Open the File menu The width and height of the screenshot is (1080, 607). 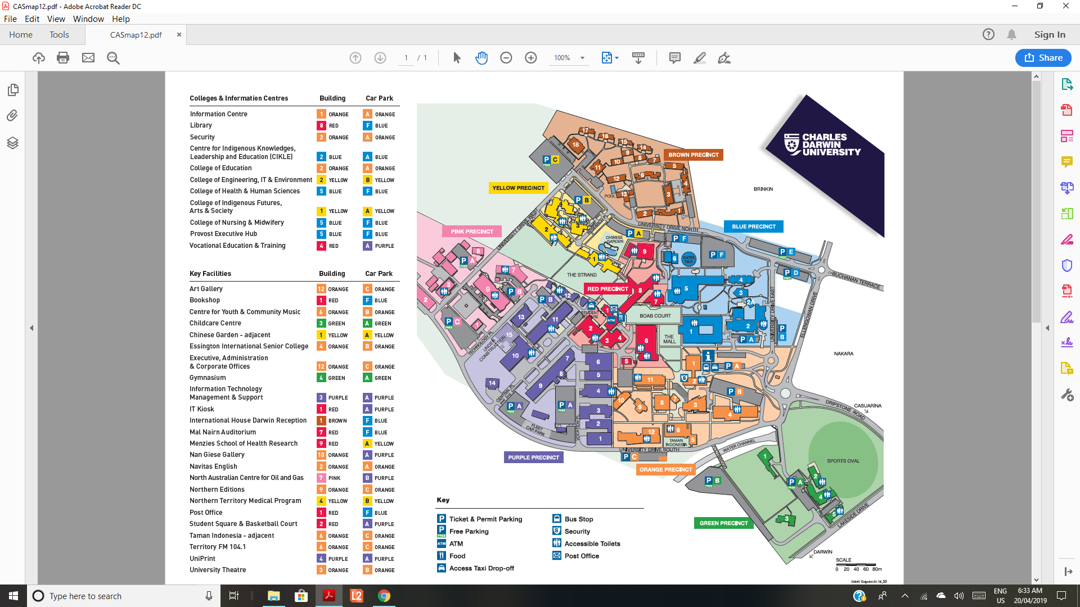pos(10,19)
